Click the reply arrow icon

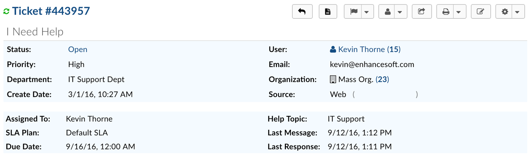point(302,12)
